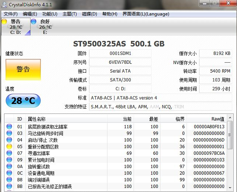This screenshot has width=237, height=192.
Task: Select the 底层数据读取出错率 attribute row
Action: coord(116,126)
